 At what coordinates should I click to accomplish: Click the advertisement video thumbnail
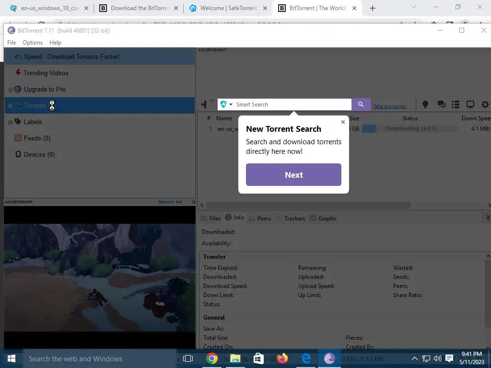pyautogui.click(x=100, y=277)
